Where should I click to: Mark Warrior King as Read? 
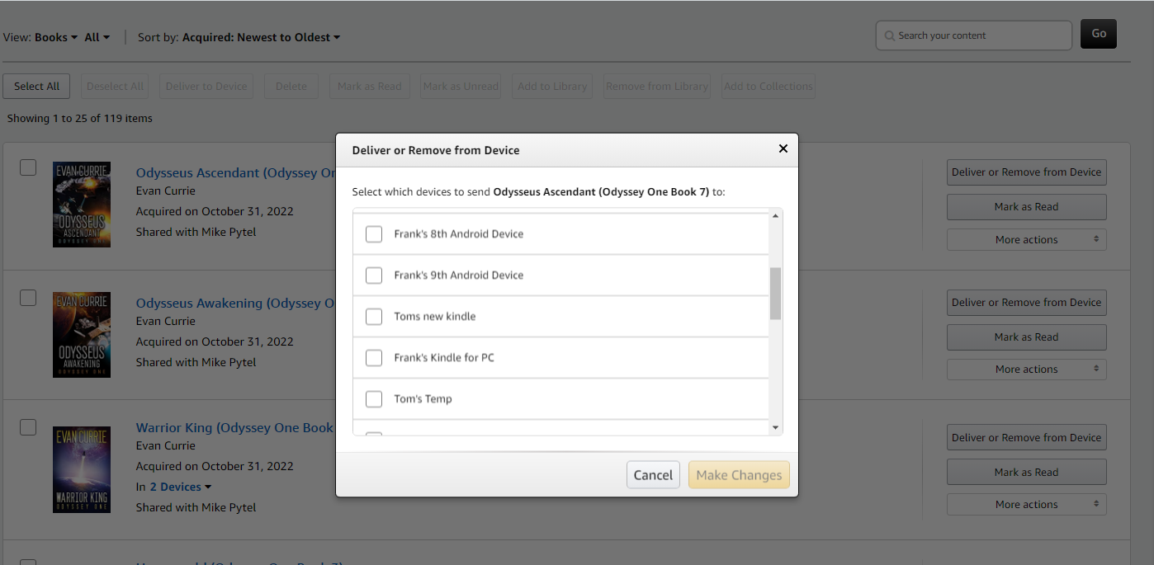[1026, 473]
